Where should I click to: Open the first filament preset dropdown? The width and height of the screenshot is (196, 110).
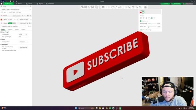[x=9, y=20]
